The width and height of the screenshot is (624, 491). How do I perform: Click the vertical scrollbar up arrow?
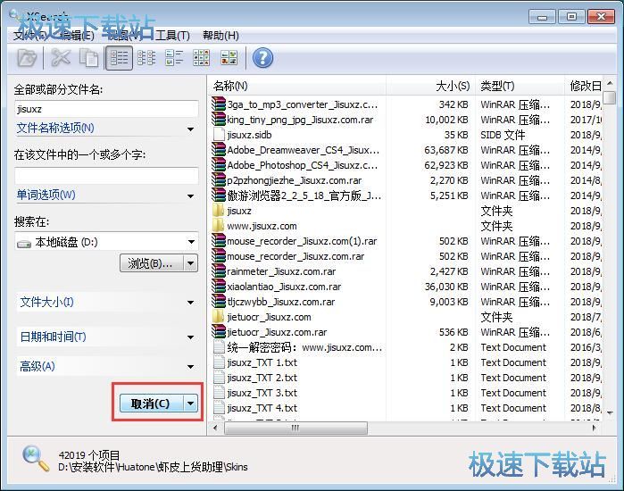[x=610, y=83]
